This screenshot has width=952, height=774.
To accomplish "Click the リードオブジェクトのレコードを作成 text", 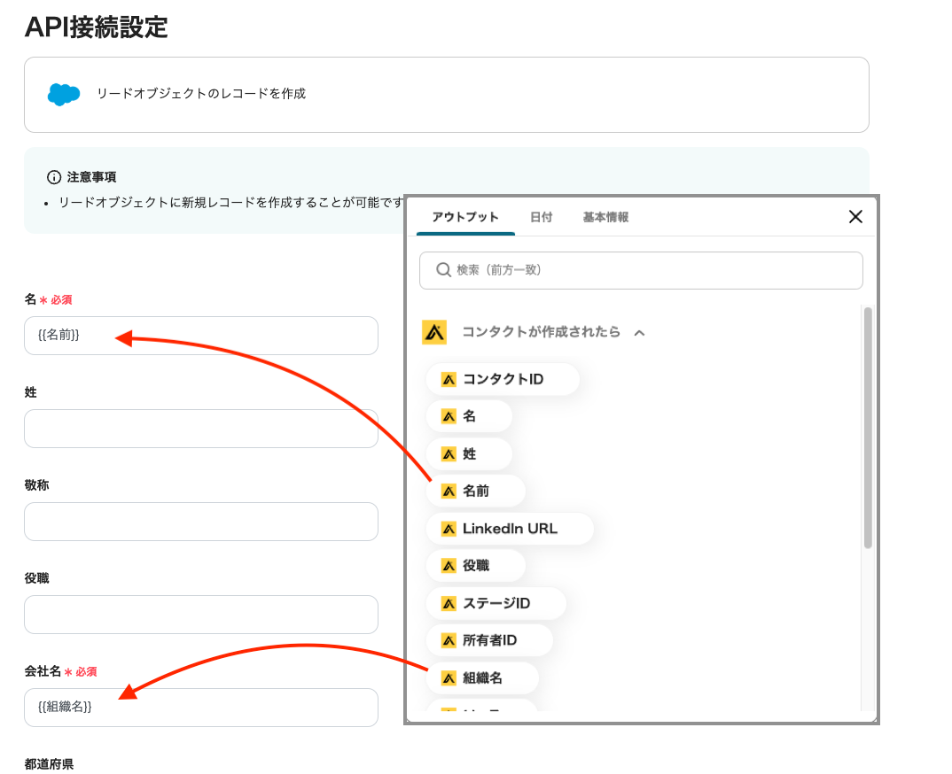I will (x=201, y=93).
